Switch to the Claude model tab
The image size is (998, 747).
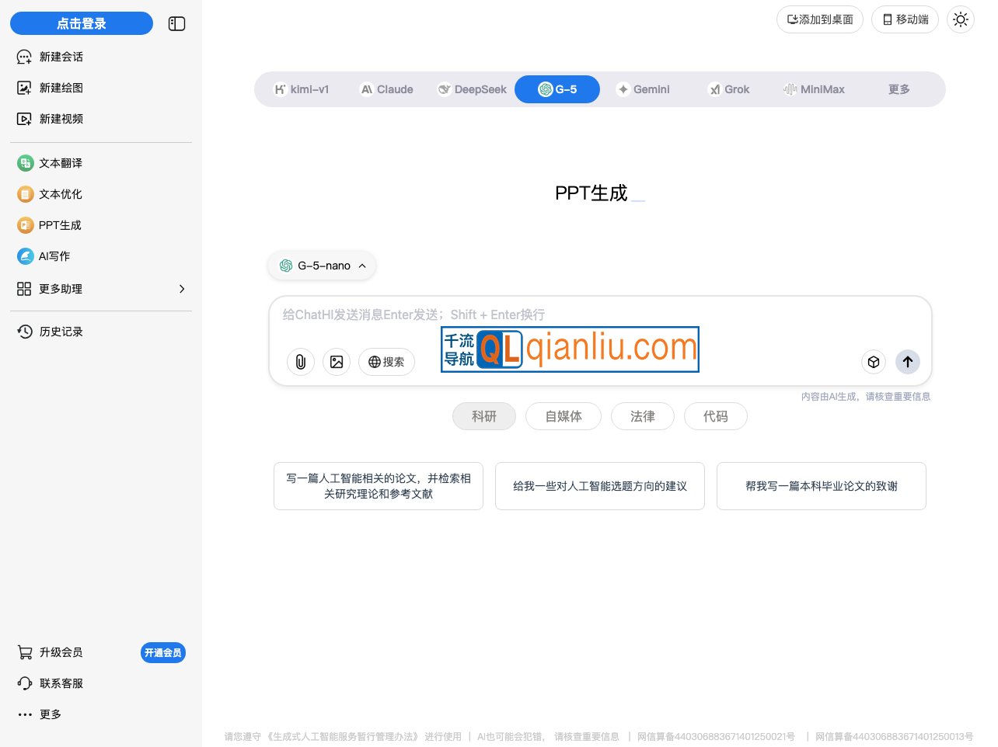(387, 89)
